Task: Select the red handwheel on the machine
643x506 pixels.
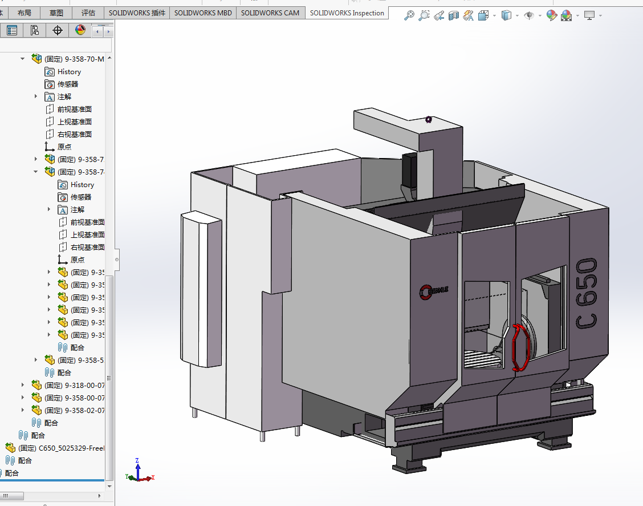Action: click(x=521, y=347)
